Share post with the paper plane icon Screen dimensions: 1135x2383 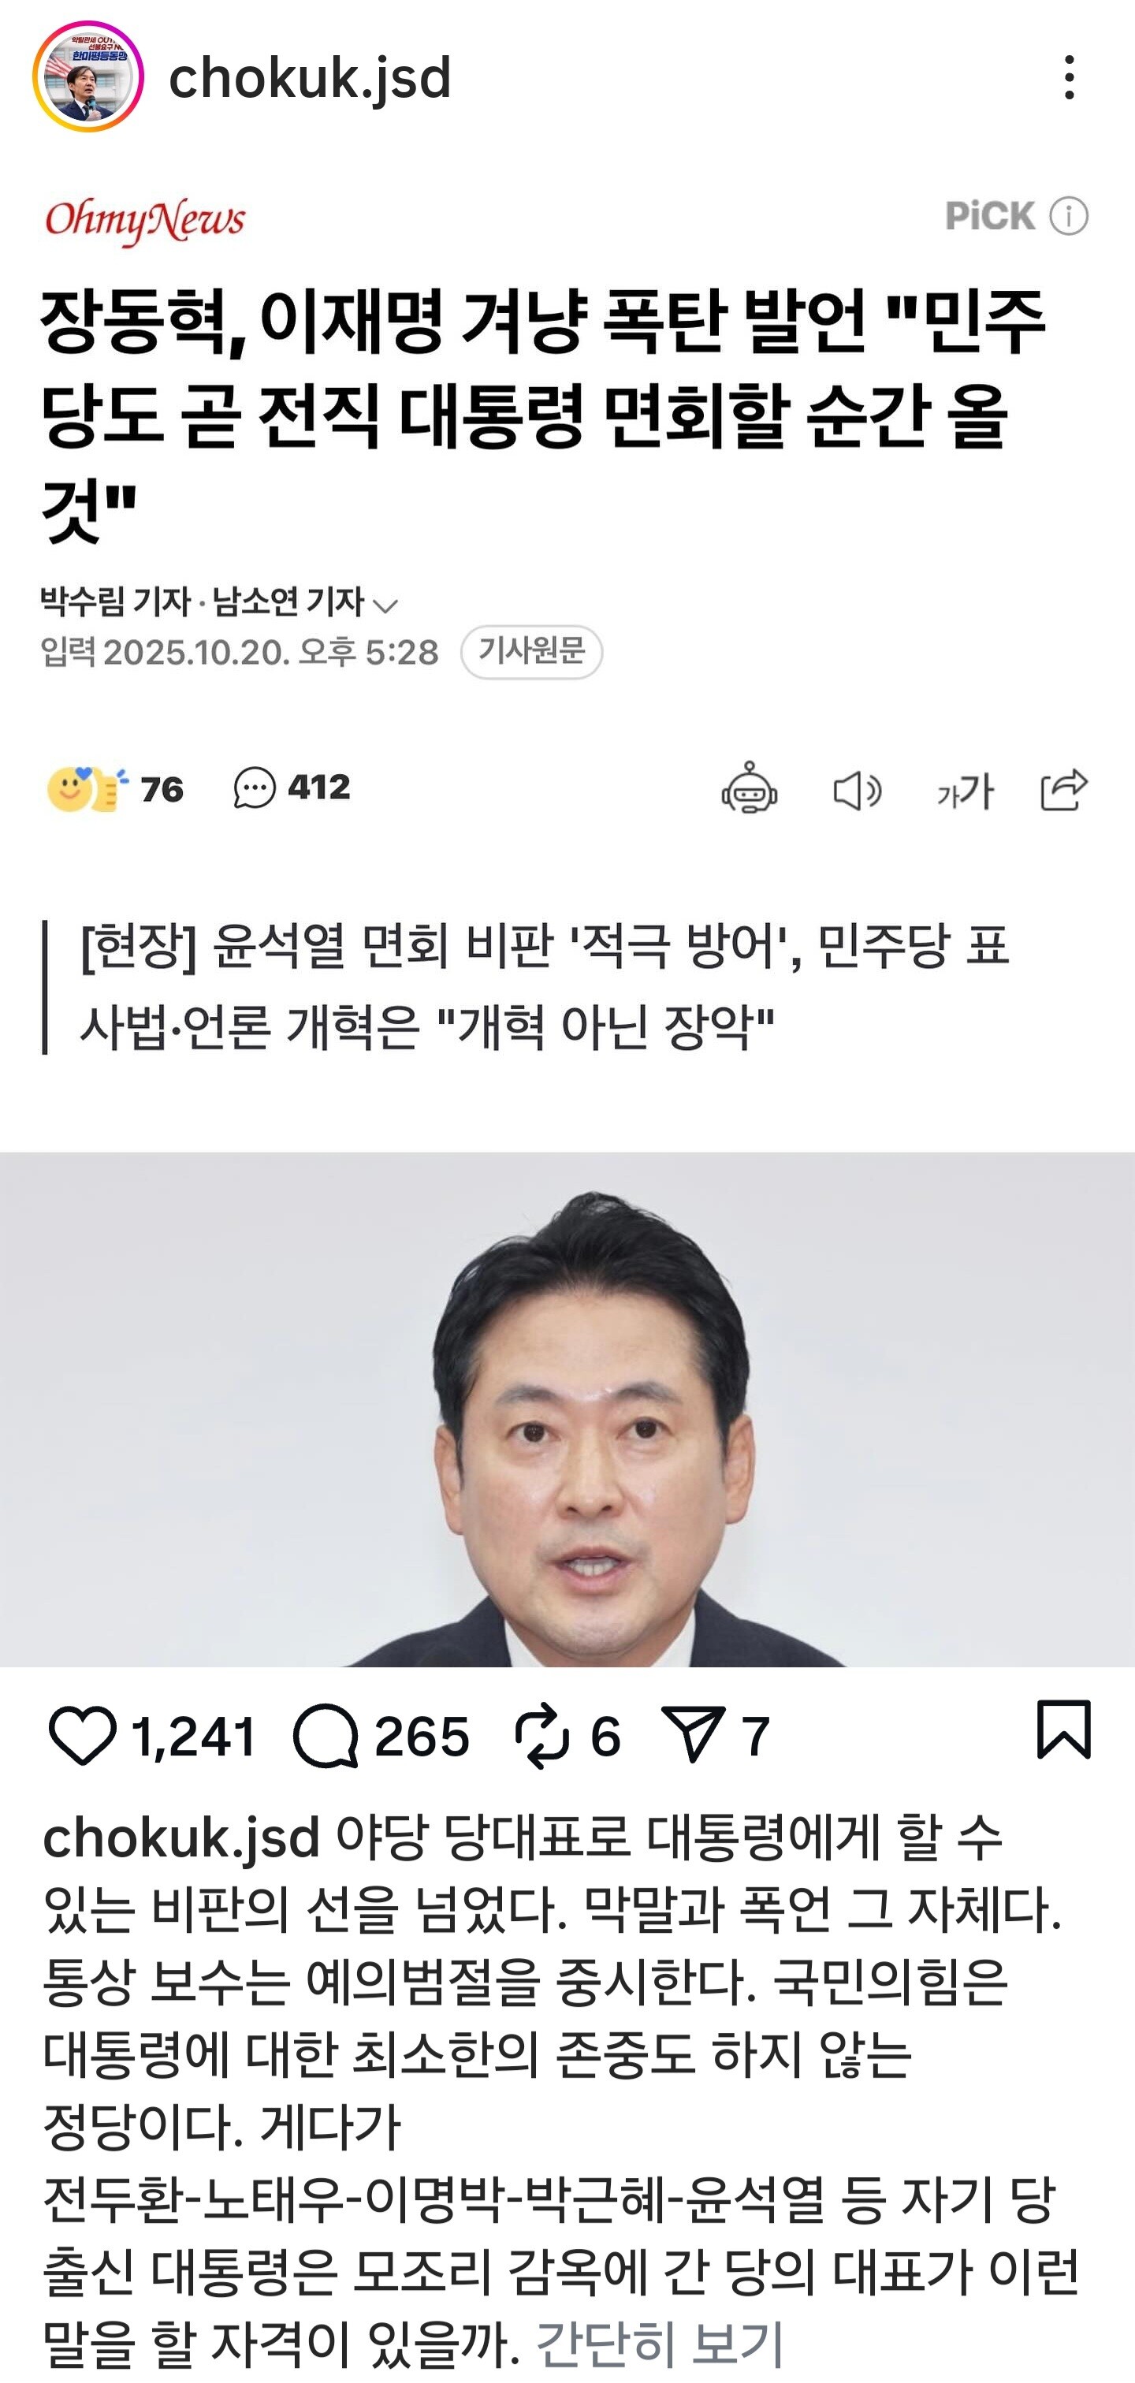pos(693,1736)
